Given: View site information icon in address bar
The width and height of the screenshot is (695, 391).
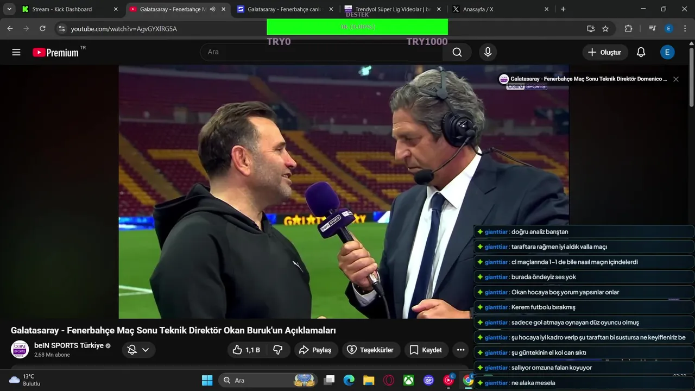Looking at the screenshot, I should click(61, 29).
